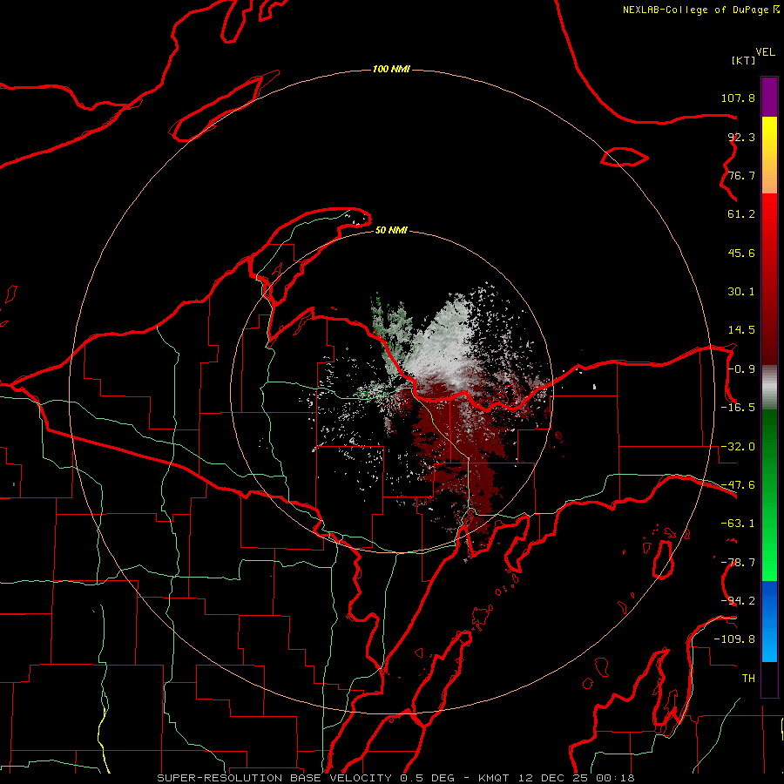Click the 61.2 velocity scale value
The height and width of the screenshot is (784, 784).
(741, 214)
